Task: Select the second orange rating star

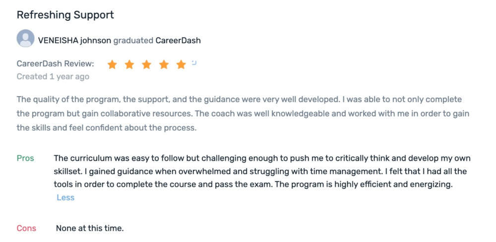Action: point(129,64)
